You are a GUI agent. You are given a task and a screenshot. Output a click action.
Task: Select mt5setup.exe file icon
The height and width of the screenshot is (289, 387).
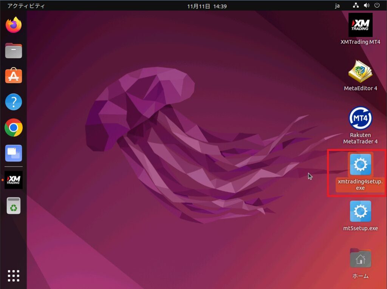point(360,211)
